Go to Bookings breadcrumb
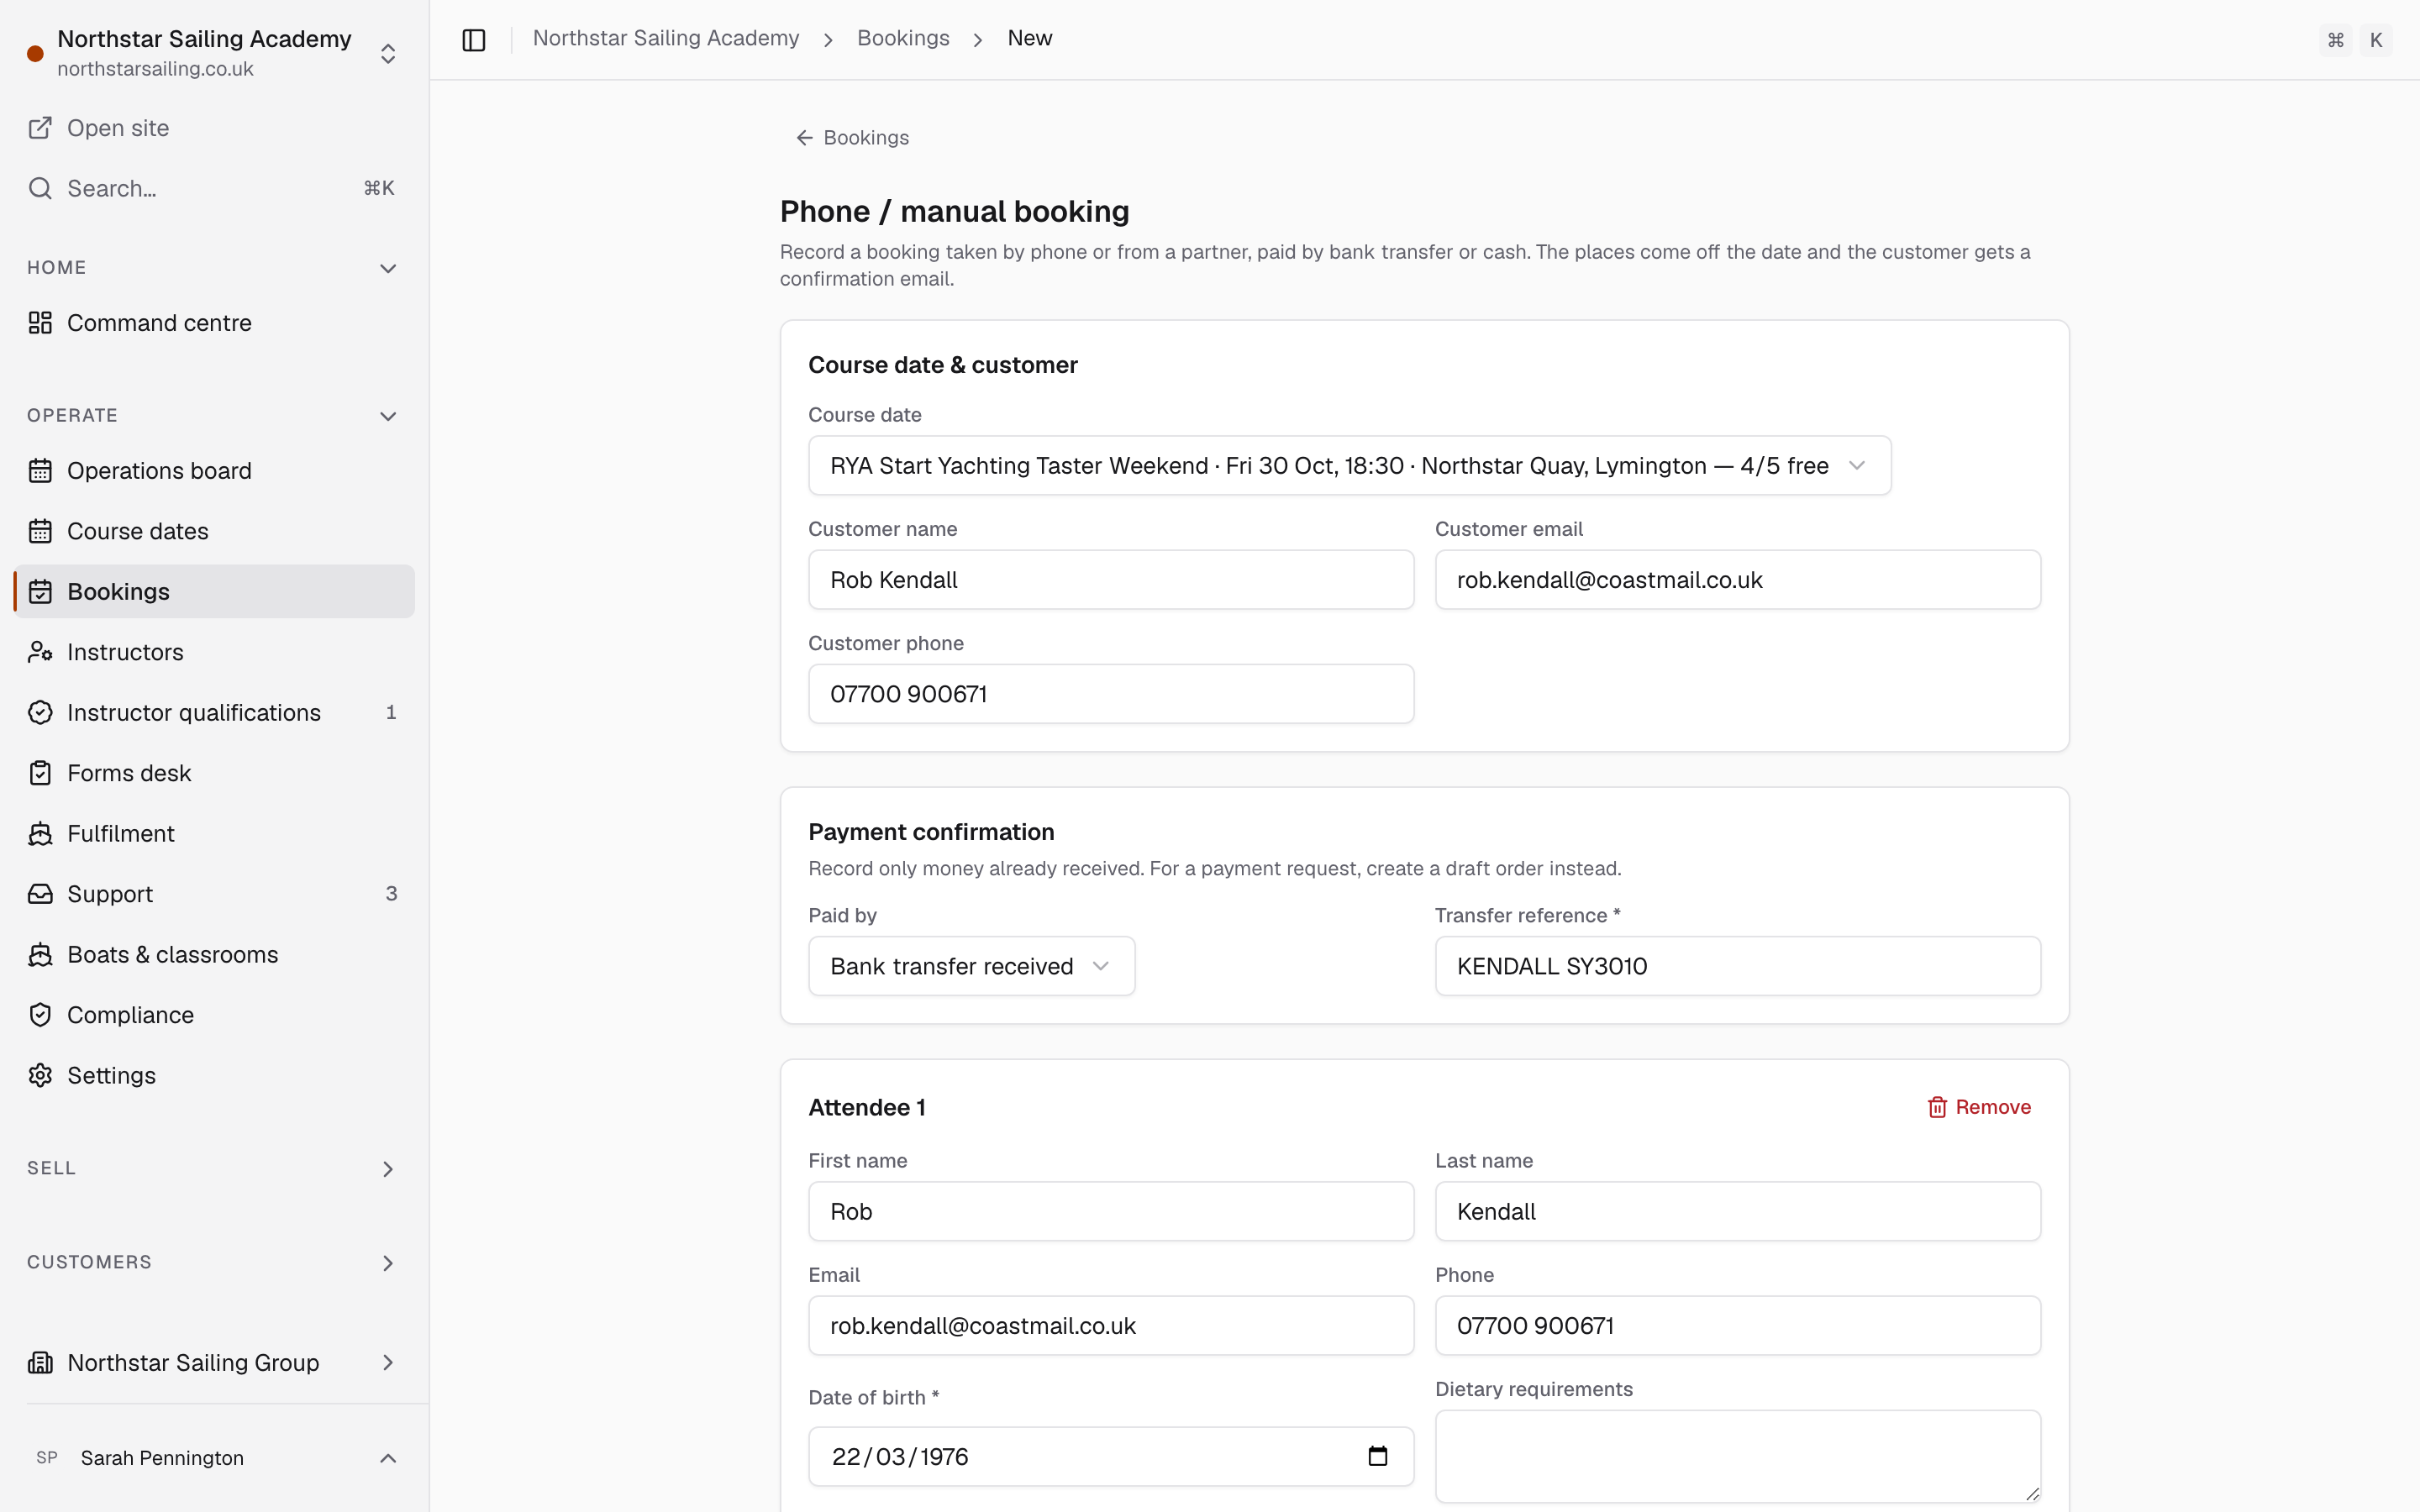2420x1512 pixels. (x=903, y=38)
